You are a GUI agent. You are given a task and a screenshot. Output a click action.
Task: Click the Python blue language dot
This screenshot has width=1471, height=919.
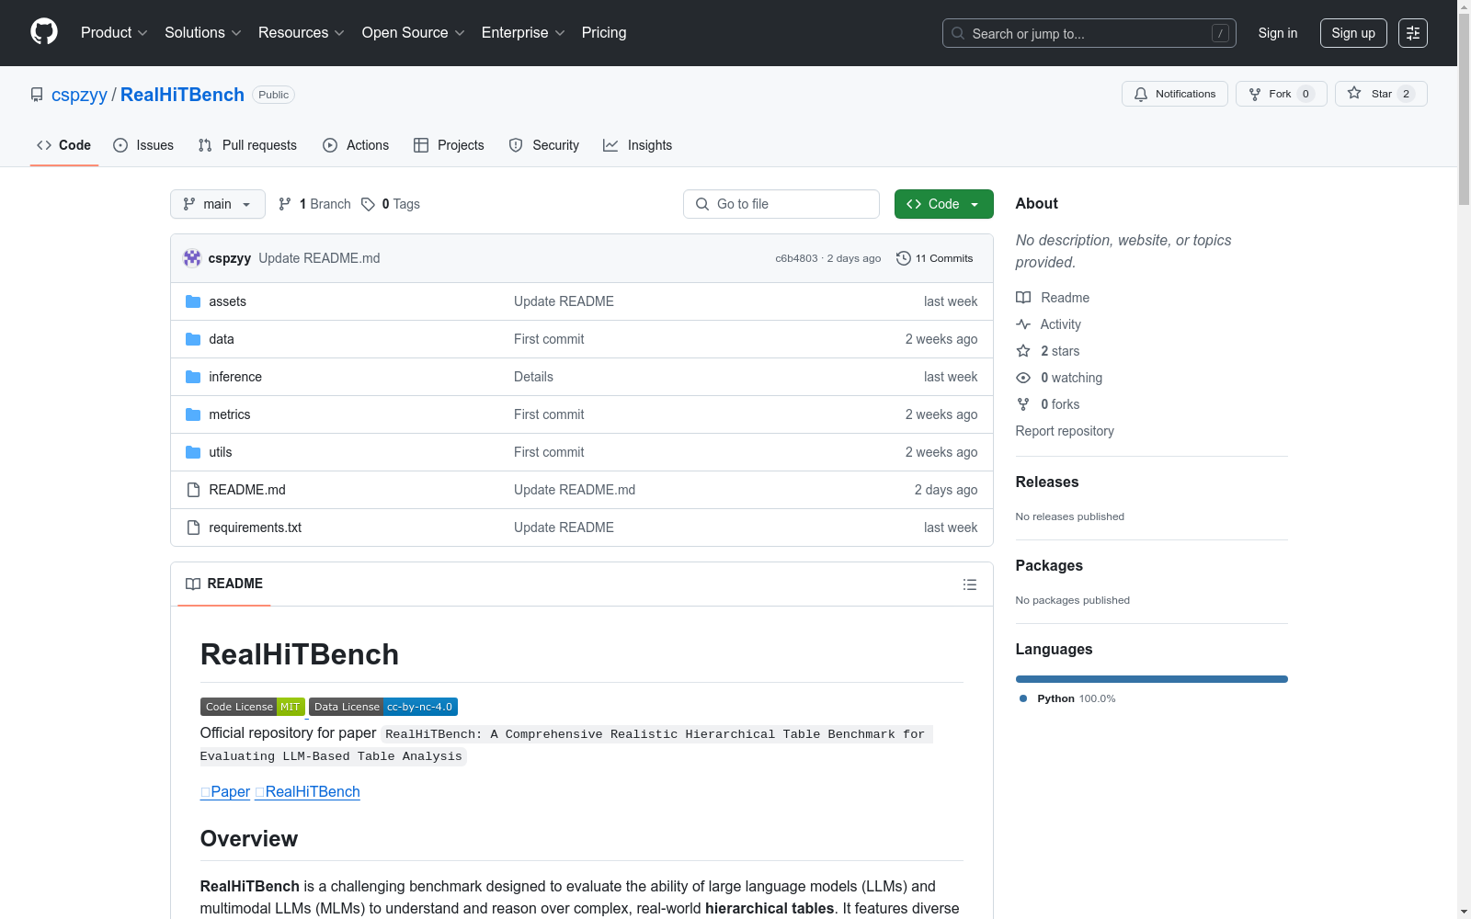(x=1023, y=698)
